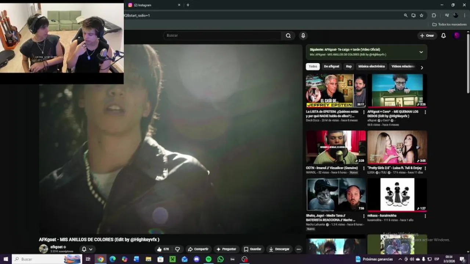The image size is (470, 264).
Task: Open Windows Start menu
Action: (6, 259)
